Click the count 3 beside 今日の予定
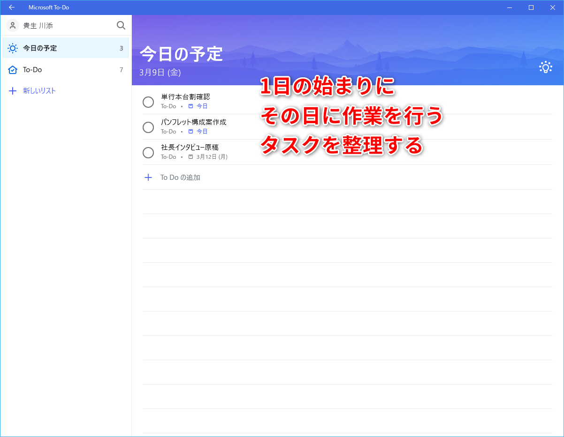 122,48
